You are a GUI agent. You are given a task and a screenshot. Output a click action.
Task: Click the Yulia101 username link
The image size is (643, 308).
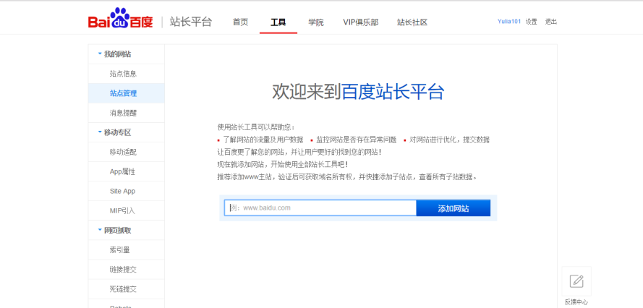(x=509, y=22)
